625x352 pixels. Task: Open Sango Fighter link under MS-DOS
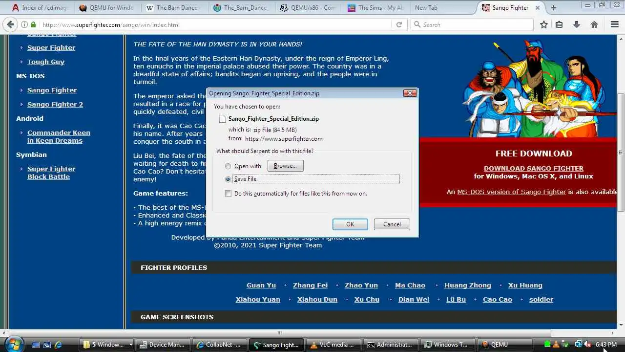point(52,90)
